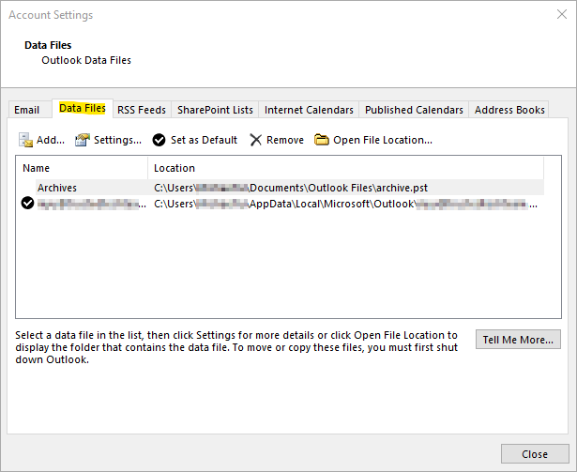The height and width of the screenshot is (472, 577).
Task: Click the Location column header
Action: 346,168
